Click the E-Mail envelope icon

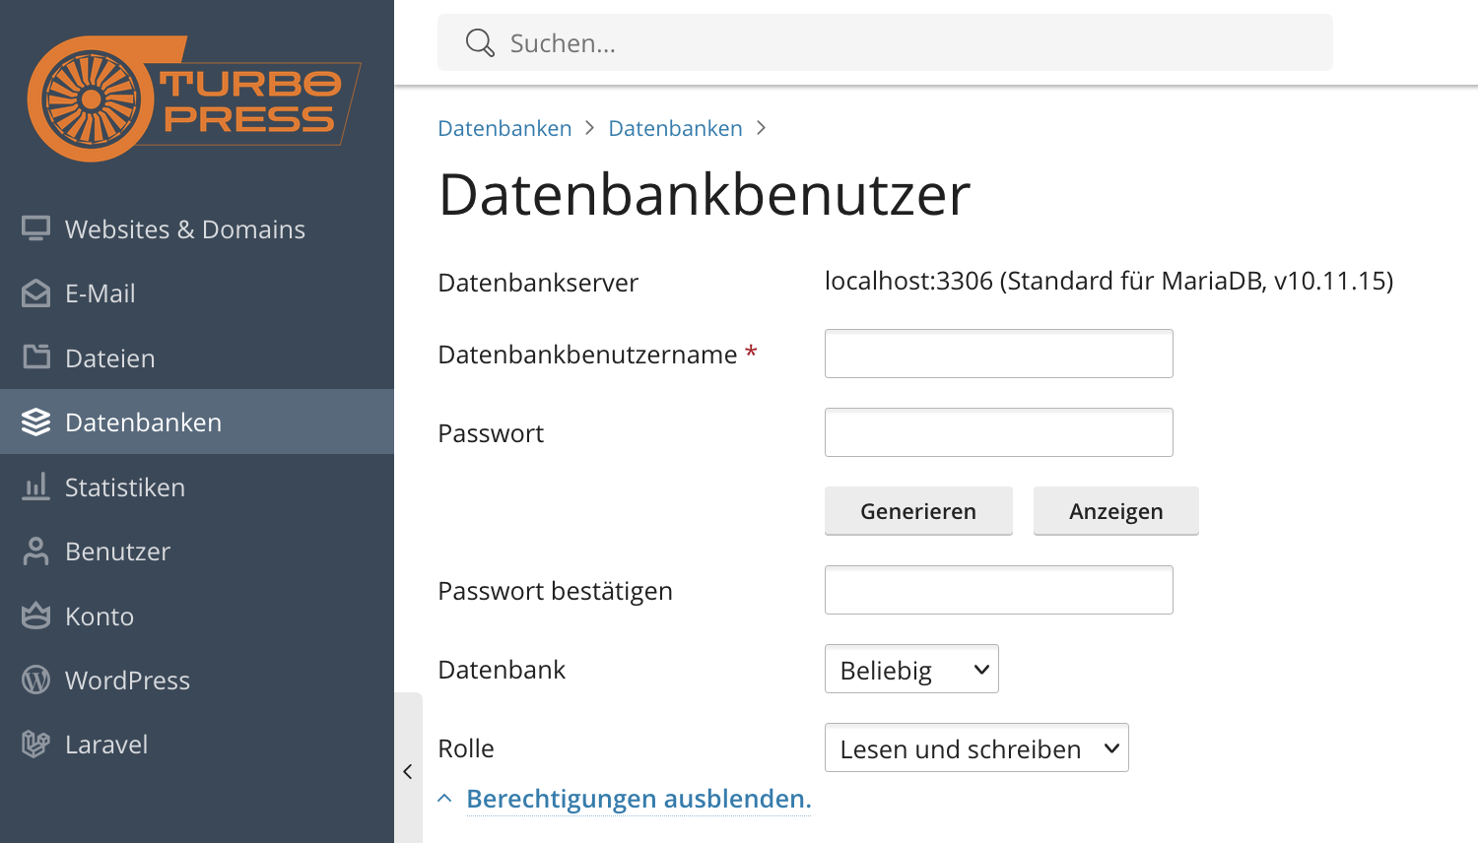35,293
